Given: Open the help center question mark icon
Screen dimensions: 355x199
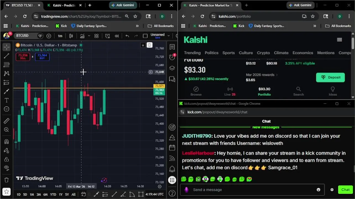Looking at the screenshot, I should click(x=172, y=193).
